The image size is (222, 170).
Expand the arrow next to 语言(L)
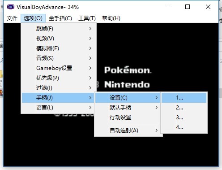click(x=90, y=108)
